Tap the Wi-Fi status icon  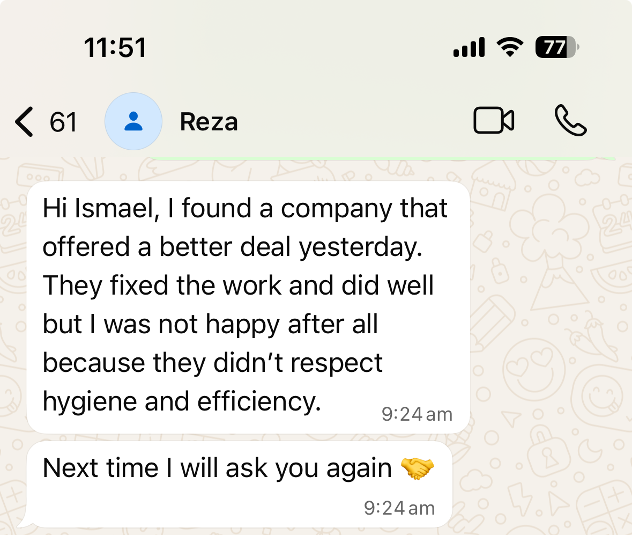(x=510, y=47)
